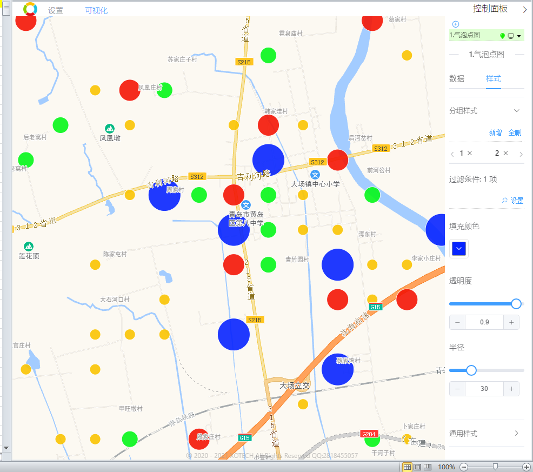Collapse the 控制面板 panel with the arrow
This screenshot has height=472, width=533.
tap(525, 10)
